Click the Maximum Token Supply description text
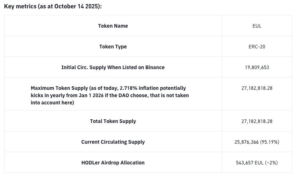 click(109, 95)
